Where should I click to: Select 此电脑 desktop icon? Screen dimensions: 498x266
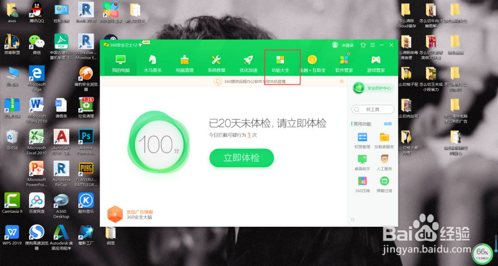tap(12, 76)
